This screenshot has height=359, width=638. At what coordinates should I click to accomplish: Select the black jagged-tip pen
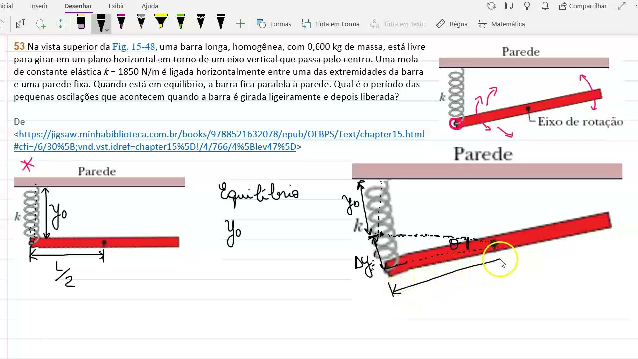tap(201, 22)
